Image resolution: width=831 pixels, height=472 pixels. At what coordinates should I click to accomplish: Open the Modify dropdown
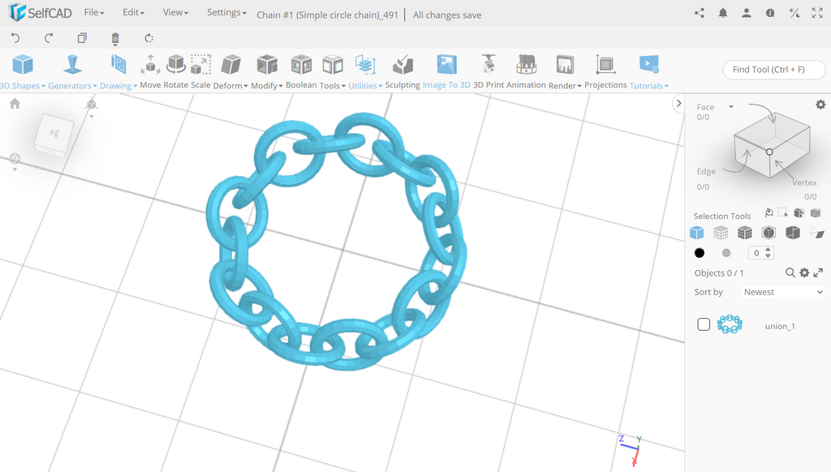265,84
